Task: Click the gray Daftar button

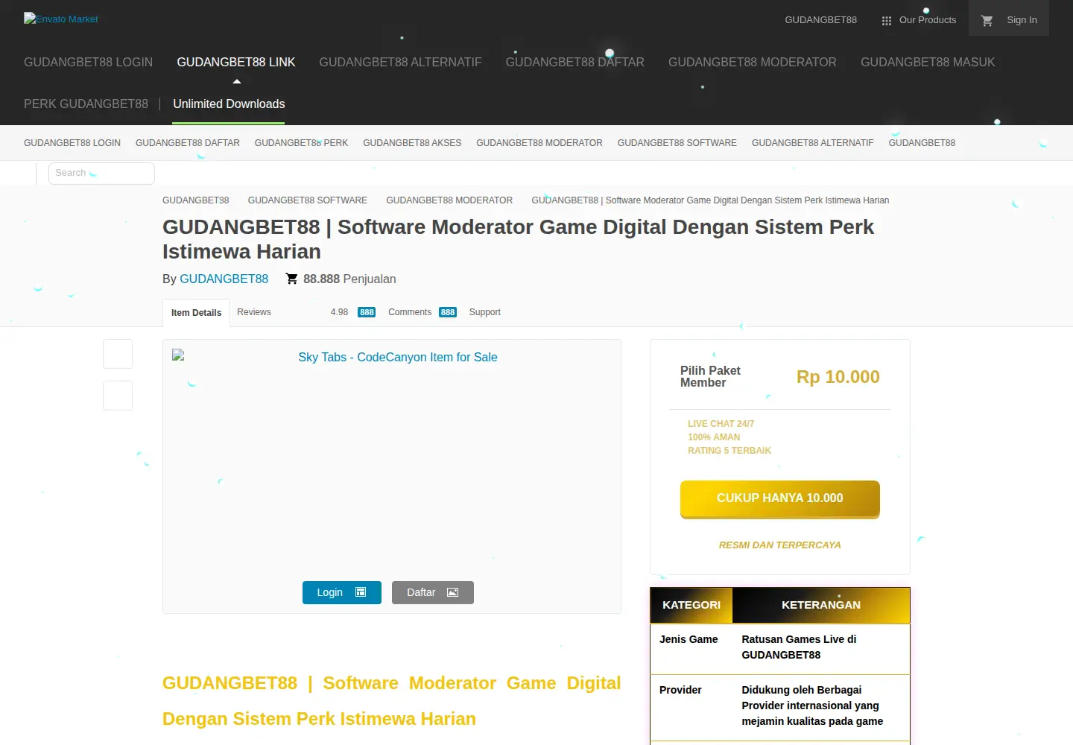Action: pyautogui.click(x=433, y=592)
